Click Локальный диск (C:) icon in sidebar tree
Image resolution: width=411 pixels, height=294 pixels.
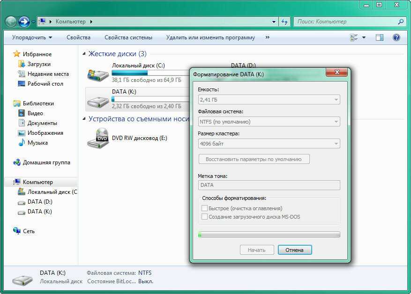21,191
